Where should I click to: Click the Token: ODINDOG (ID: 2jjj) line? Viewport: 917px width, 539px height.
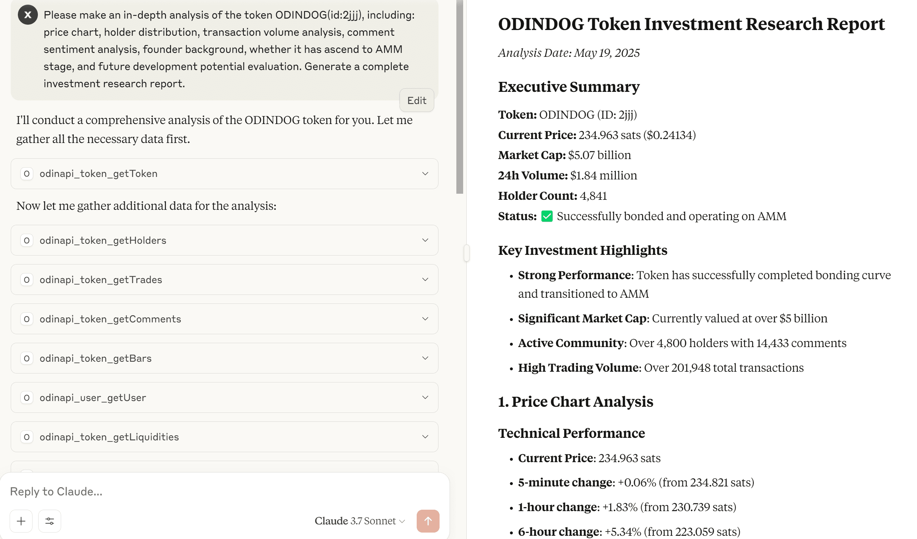(567, 115)
